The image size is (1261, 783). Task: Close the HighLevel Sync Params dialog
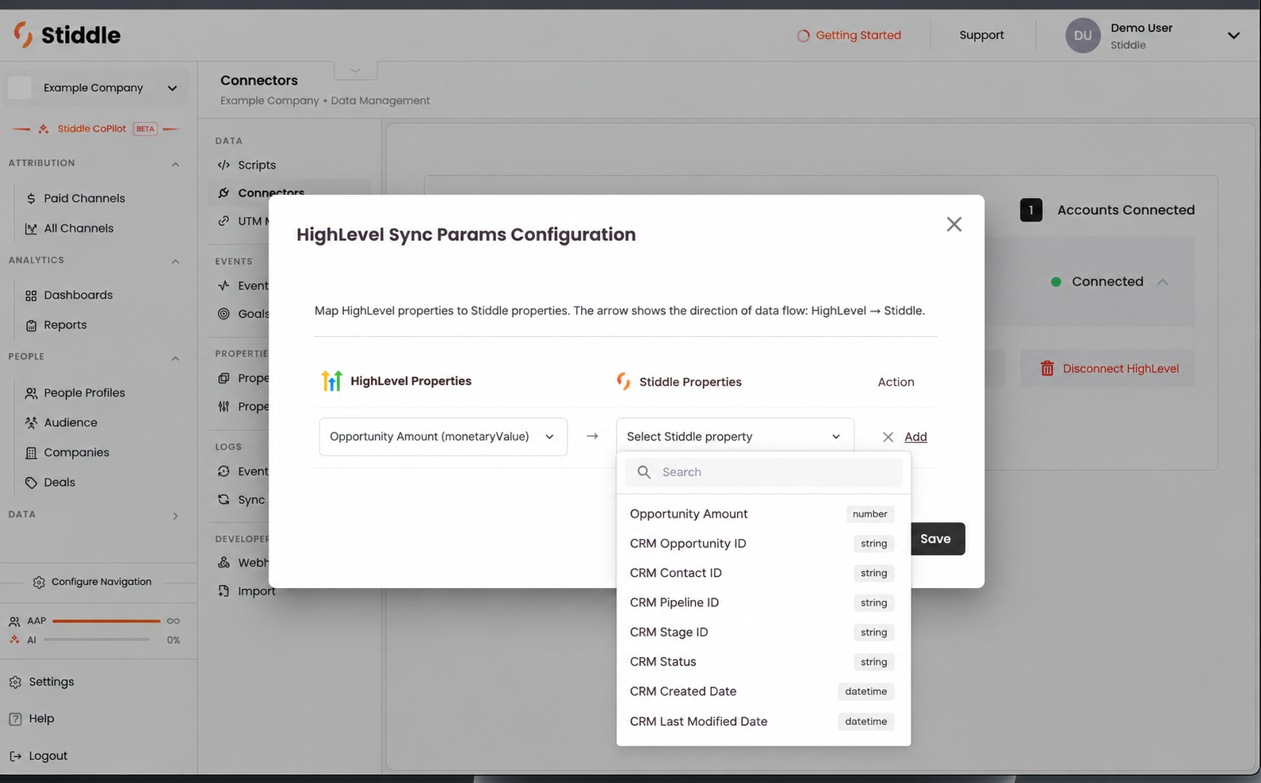[954, 224]
